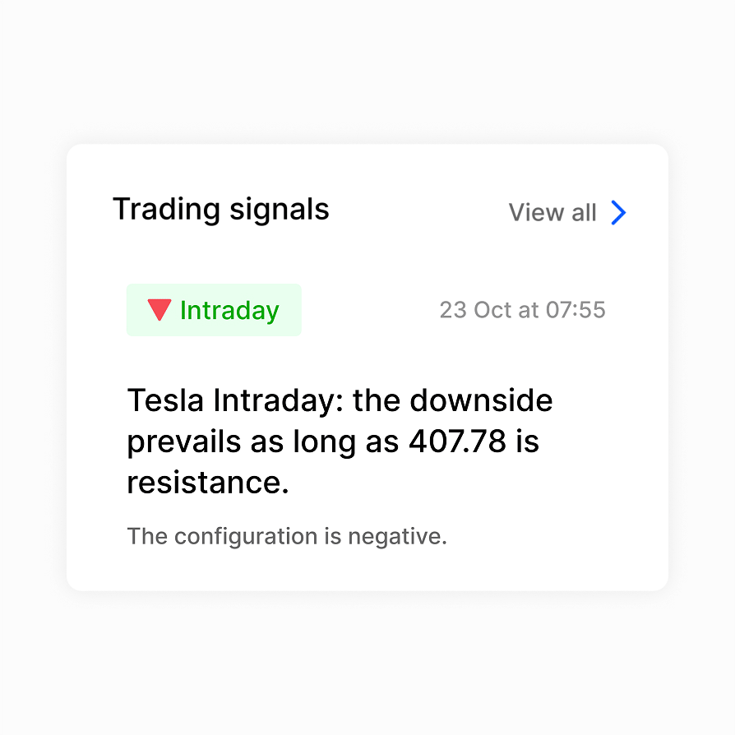Open View all trading signals
The height and width of the screenshot is (735, 735).
click(552, 213)
